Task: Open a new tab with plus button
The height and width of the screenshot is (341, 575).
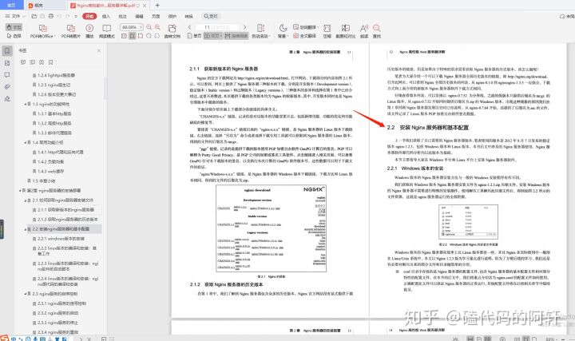Action: click(x=157, y=6)
